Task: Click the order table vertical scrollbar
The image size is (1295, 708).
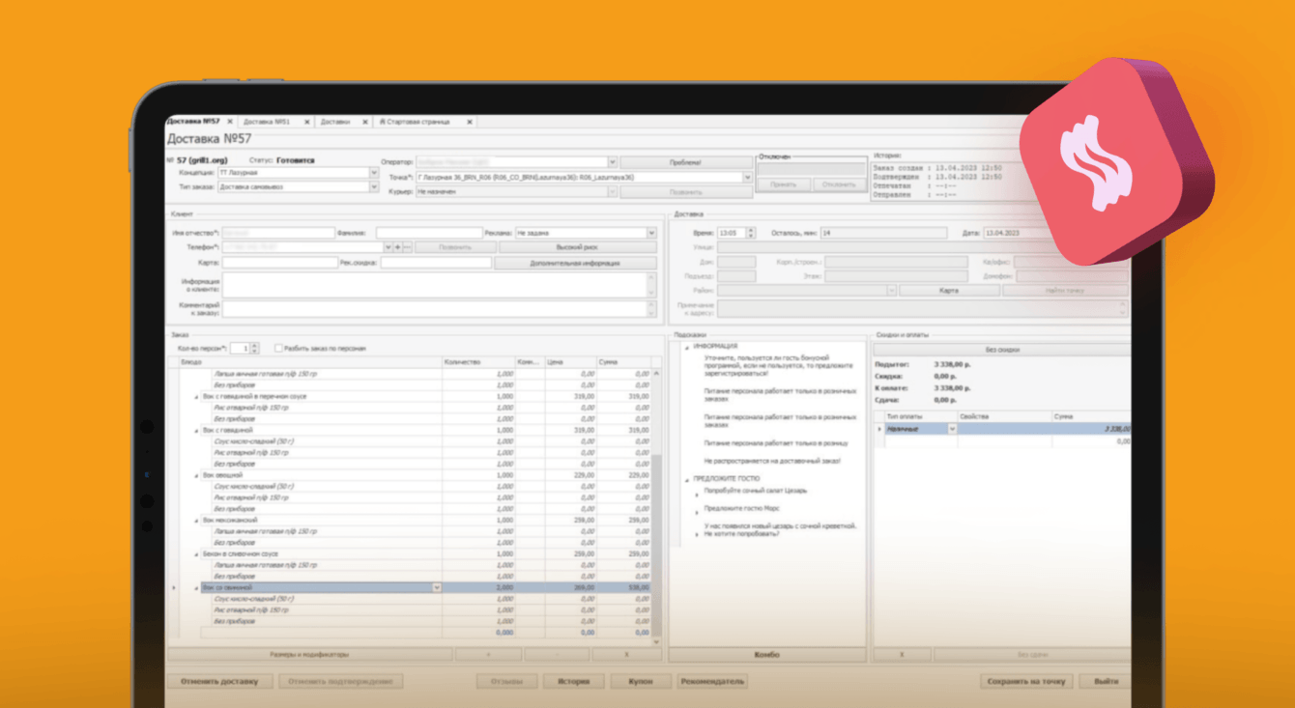Action: (657, 502)
